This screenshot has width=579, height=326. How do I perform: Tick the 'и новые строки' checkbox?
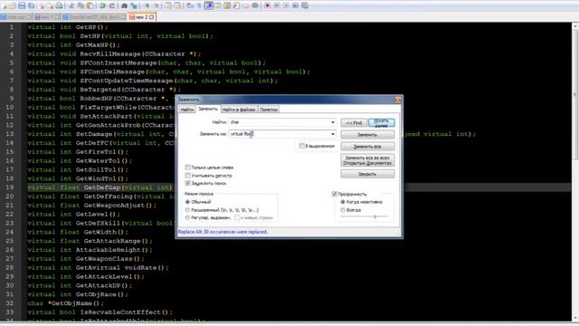[237, 217]
